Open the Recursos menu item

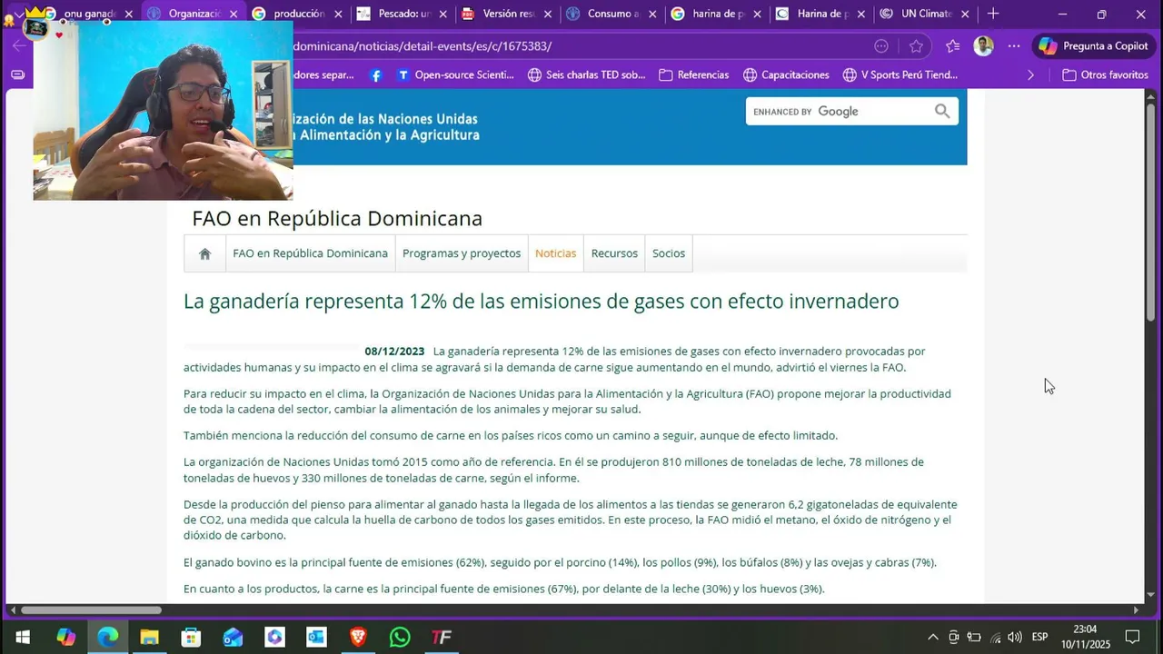614,253
